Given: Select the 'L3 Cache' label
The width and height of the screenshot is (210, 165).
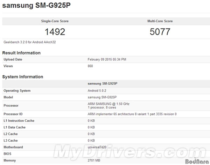Looking at the screenshot, I should (10, 141).
